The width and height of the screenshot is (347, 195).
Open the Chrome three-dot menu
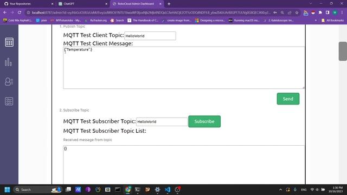click(x=342, y=12)
